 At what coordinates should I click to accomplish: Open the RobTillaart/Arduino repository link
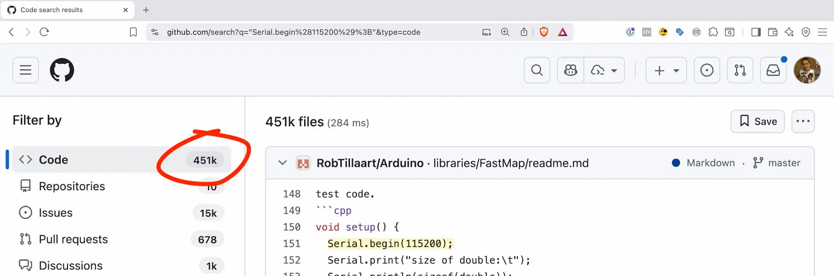tap(370, 163)
